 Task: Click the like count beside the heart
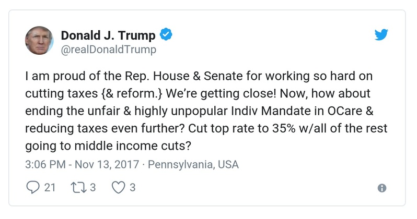pyautogui.click(x=133, y=188)
